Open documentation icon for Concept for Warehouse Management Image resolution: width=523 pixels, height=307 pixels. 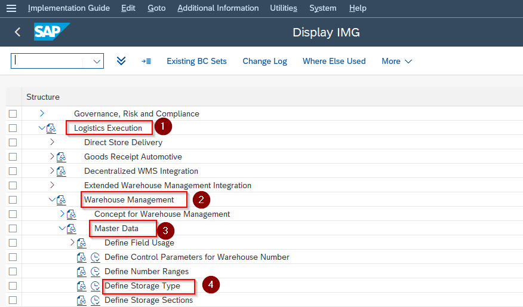[x=72, y=214]
